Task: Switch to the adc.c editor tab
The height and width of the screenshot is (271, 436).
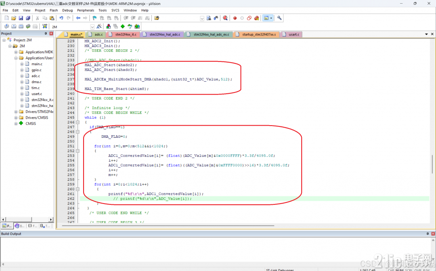Action: 96,34
